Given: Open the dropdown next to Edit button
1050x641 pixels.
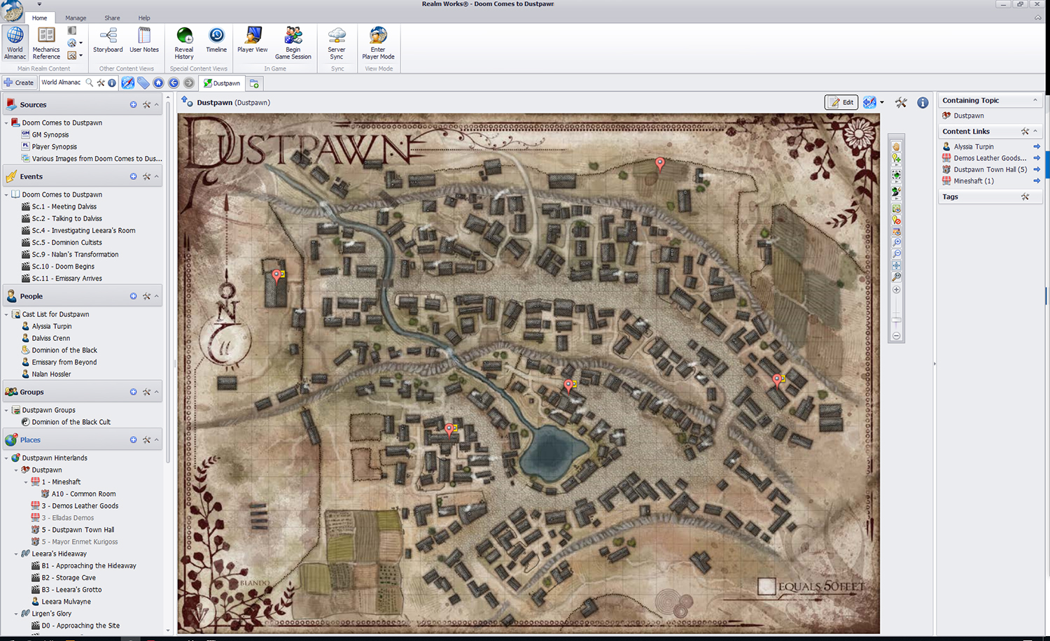Looking at the screenshot, I should pos(881,102).
